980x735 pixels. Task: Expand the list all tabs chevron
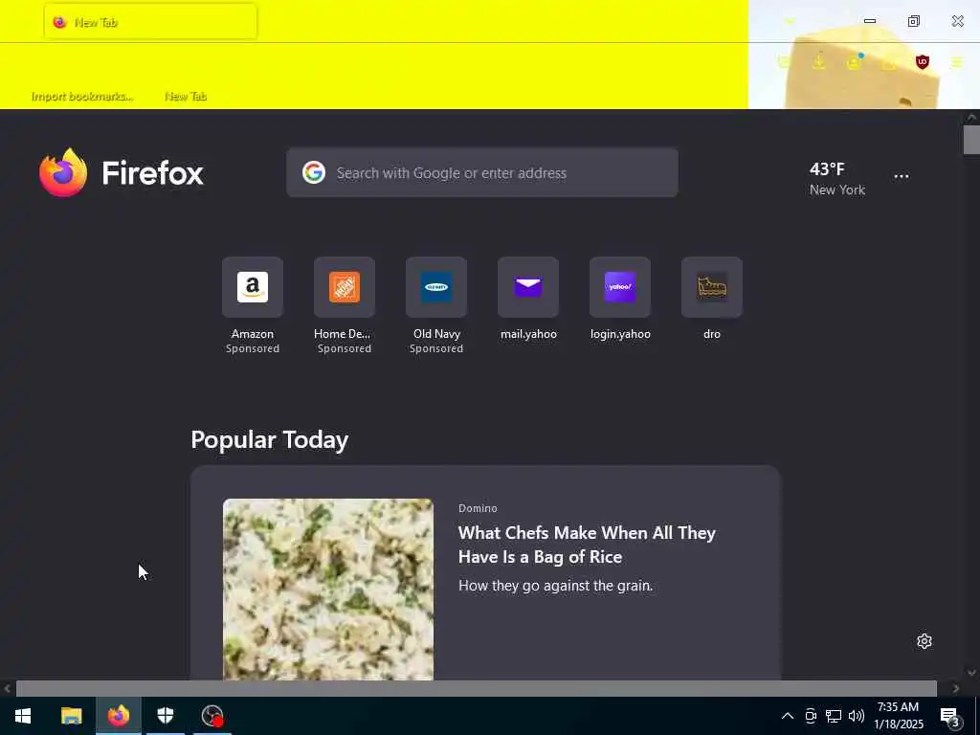click(x=790, y=22)
